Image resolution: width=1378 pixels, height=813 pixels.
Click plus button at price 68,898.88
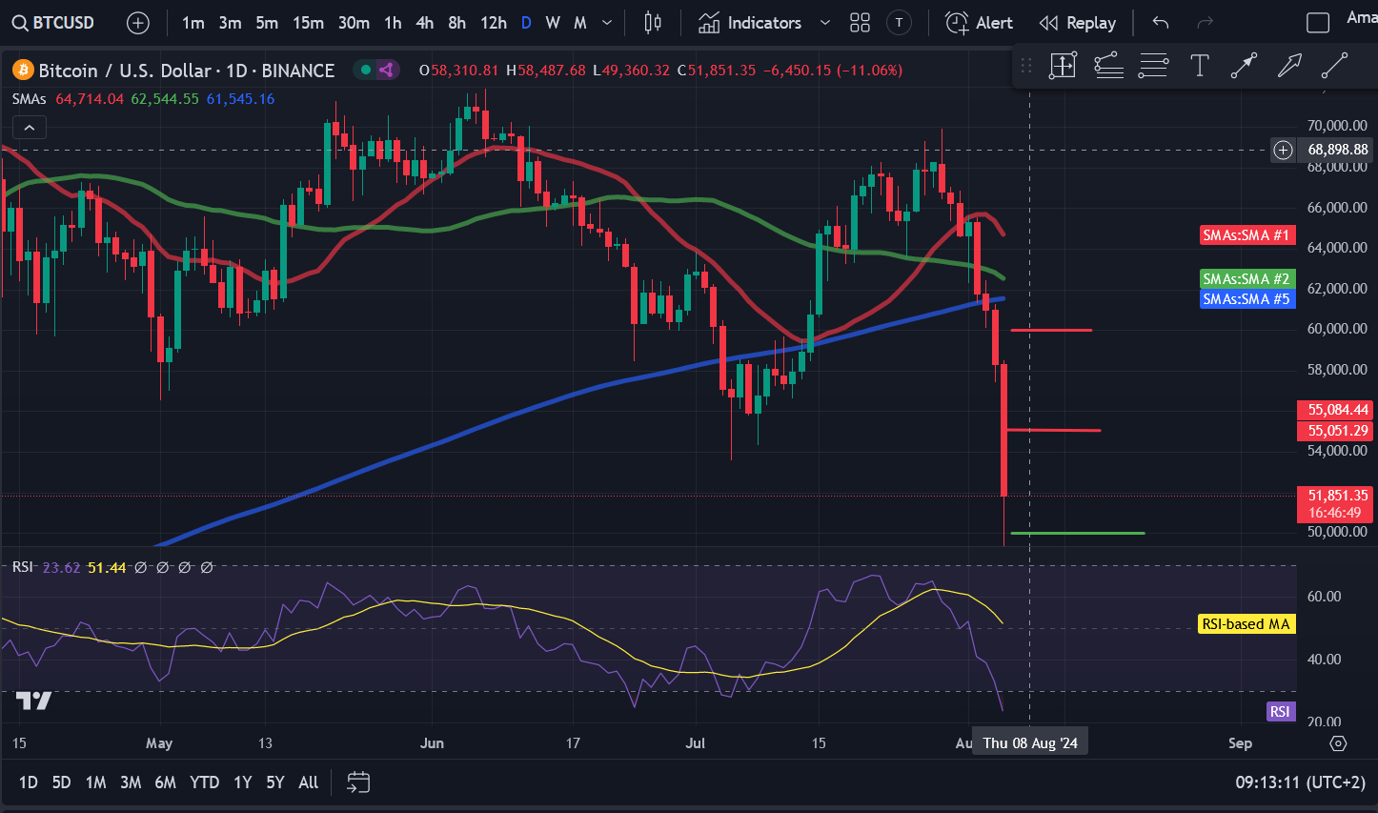click(x=1284, y=150)
